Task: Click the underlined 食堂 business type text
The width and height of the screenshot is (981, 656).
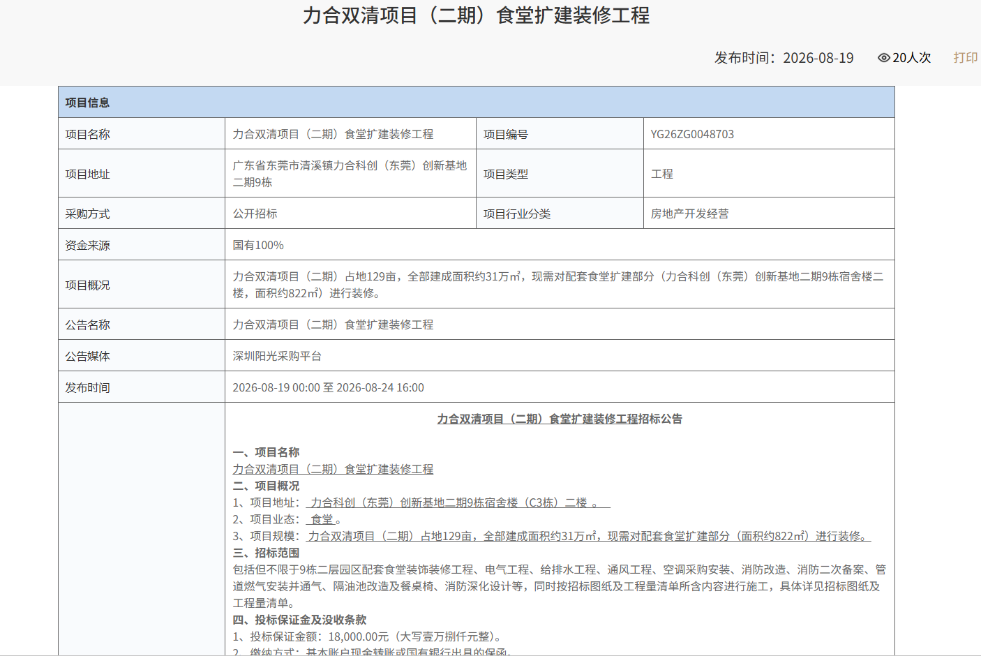Action: click(322, 519)
